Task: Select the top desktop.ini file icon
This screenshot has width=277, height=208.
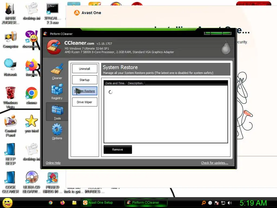Action: (31, 11)
